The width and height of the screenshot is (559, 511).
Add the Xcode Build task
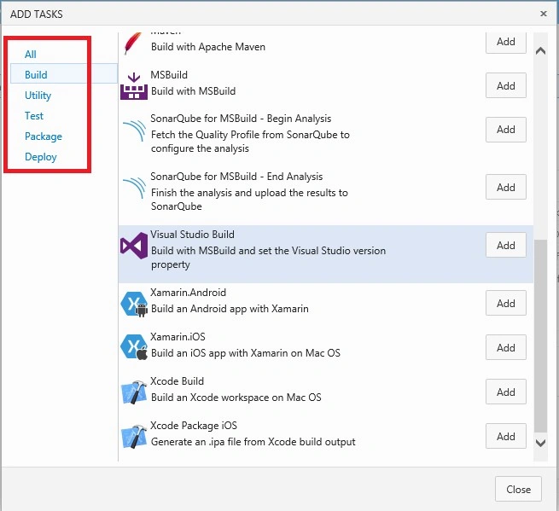coord(505,392)
